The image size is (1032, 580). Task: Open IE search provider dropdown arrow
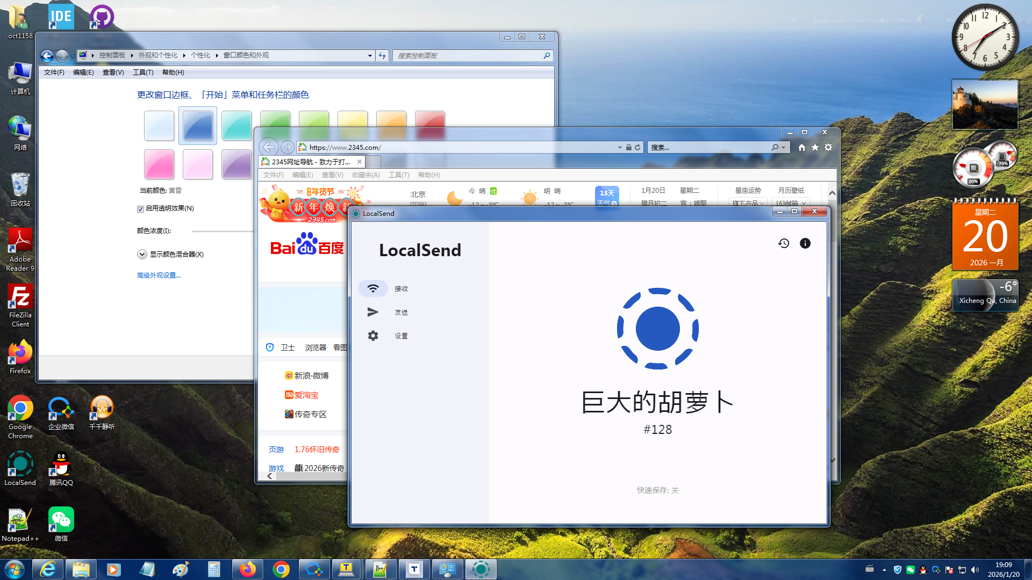point(784,147)
